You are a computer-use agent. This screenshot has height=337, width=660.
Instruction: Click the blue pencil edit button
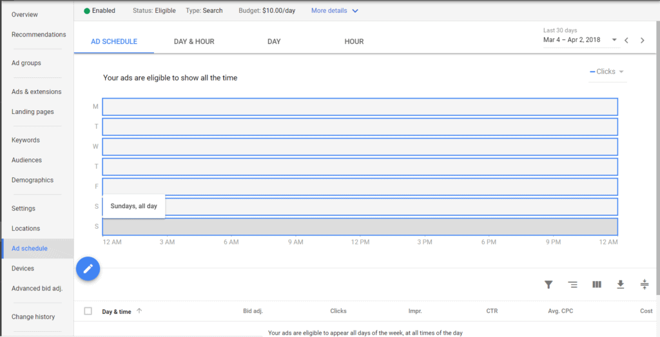[x=88, y=269]
